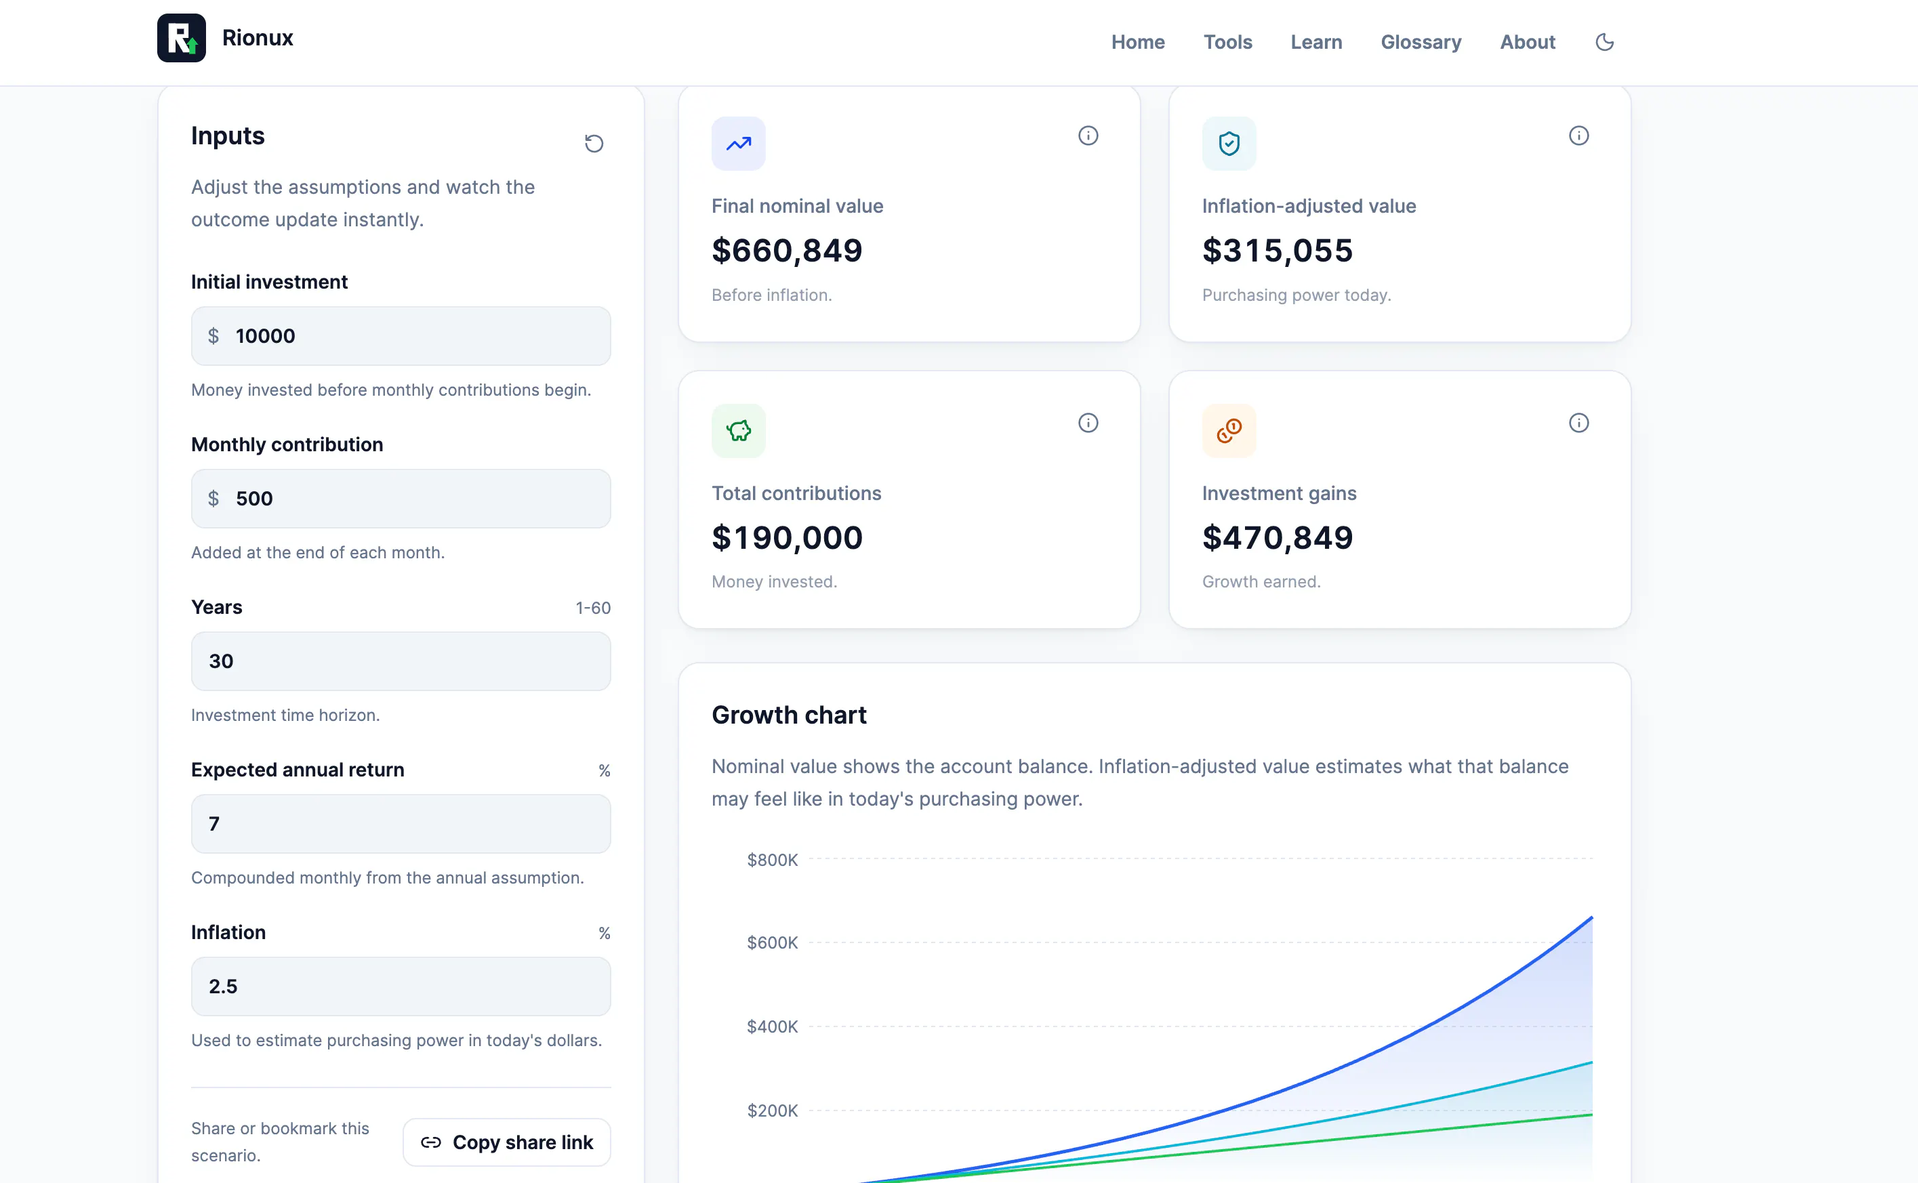Open the Tools menu item
1918x1183 pixels.
pos(1227,42)
